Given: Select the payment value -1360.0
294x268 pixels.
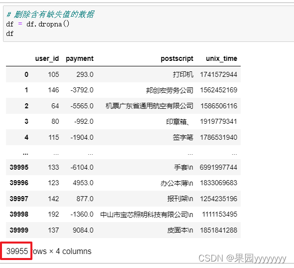Looking at the screenshot, I should (82, 215).
